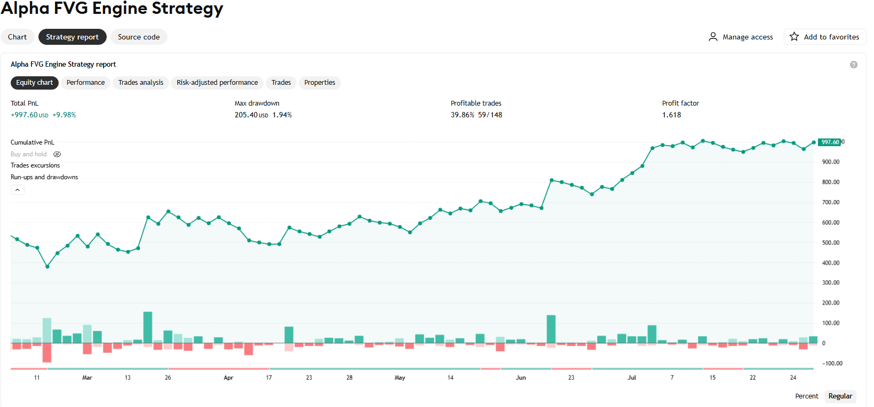View the Risk-adjusted performance tab
874x407 pixels.
pos(217,83)
